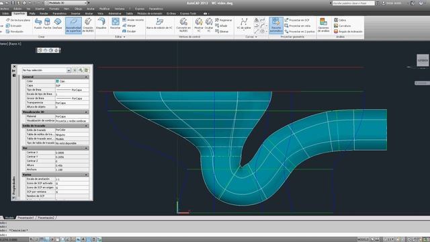Click the Extrusión tool
The height and width of the screenshot is (242, 430).
pos(13,26)
